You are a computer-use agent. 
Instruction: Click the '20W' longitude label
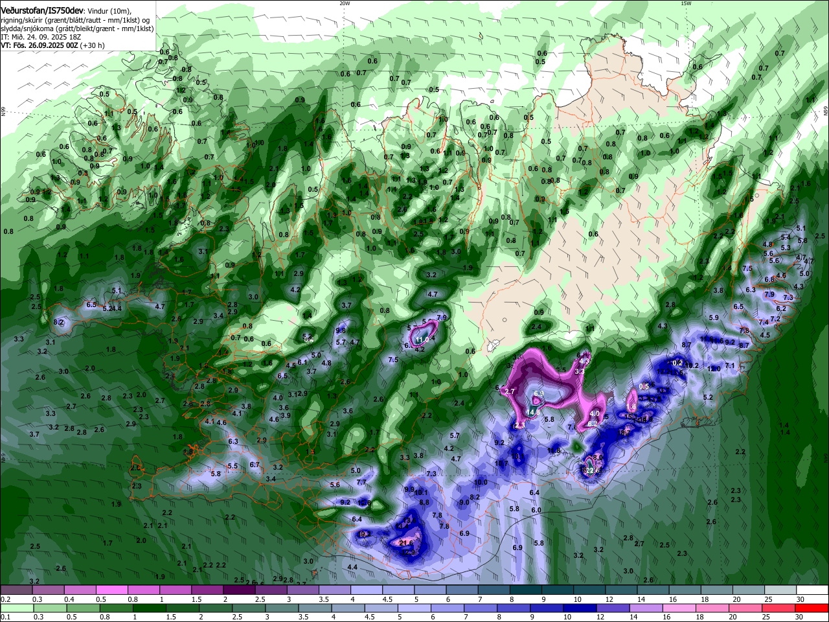tap(345, 3)
